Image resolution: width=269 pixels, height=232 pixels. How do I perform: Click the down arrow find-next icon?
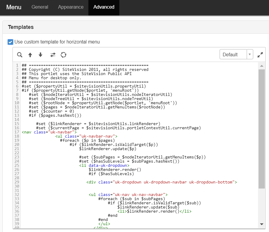[x=40, y=55]
